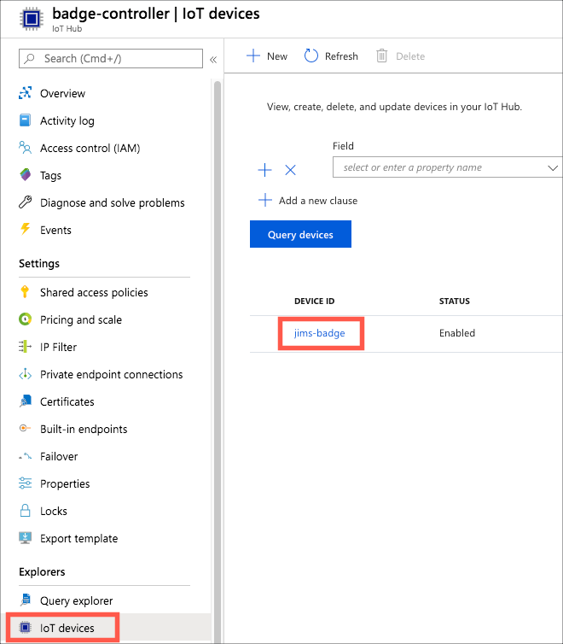
Task: Open the jims-badge device link
Action: tap(319, 333)
